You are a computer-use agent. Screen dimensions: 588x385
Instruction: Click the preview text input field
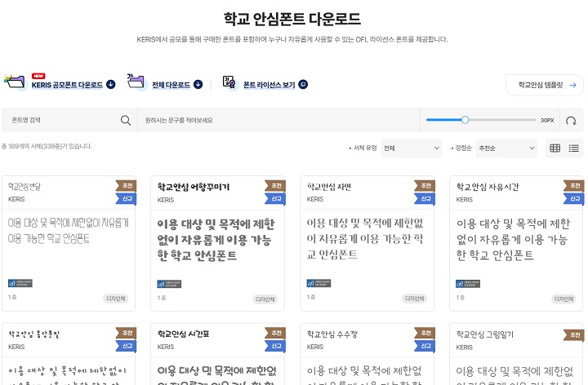coord(278,120)
